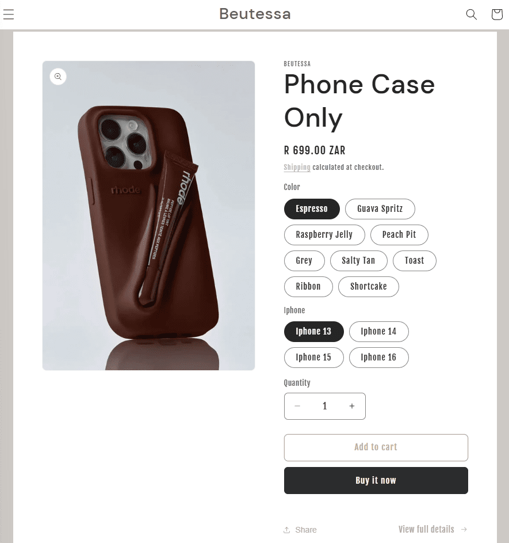Select the Guava Spritz color option
Screen dimensions: 509x543
tap(380, 209)
